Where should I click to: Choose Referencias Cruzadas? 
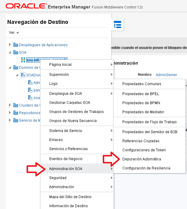tap(150, 141)
